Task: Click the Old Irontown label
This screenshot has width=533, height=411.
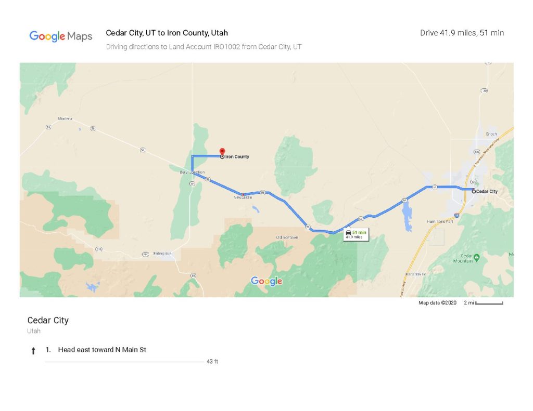Action: tap(287, 237)
